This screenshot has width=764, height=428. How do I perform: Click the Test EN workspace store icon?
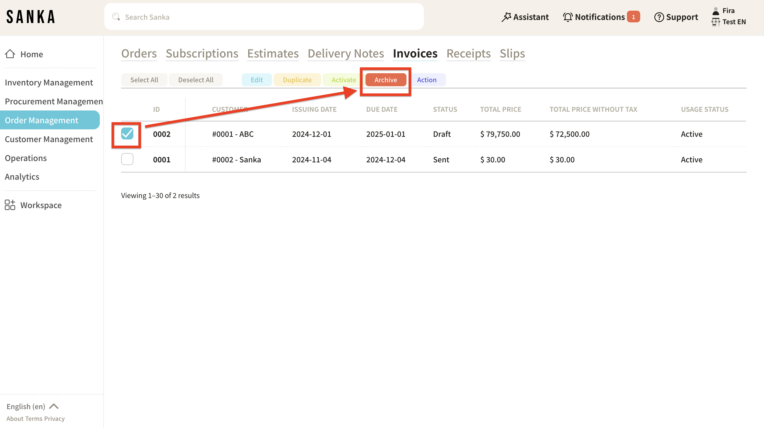(715, 22)
